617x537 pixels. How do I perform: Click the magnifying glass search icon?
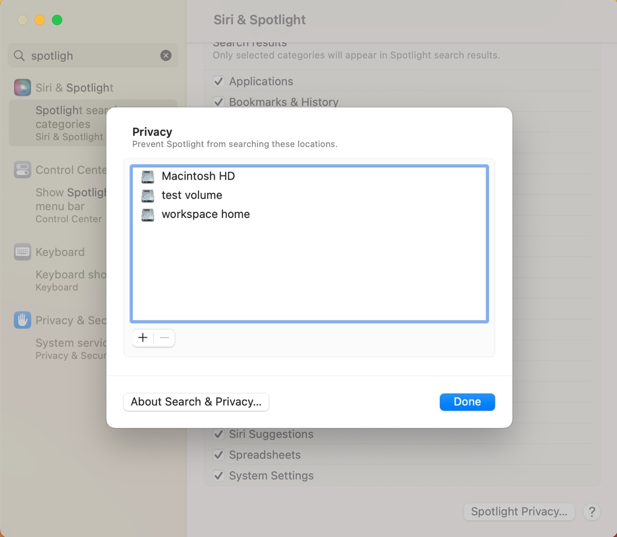point(19,56)
